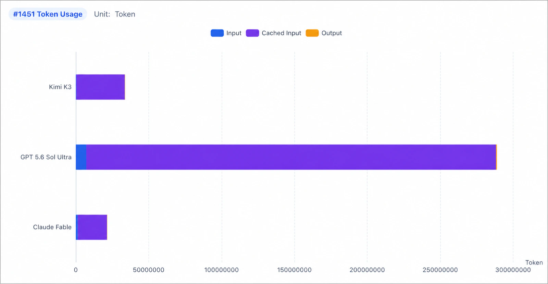
Task: Toggle the Output legend series
Action: coord(324,33)
